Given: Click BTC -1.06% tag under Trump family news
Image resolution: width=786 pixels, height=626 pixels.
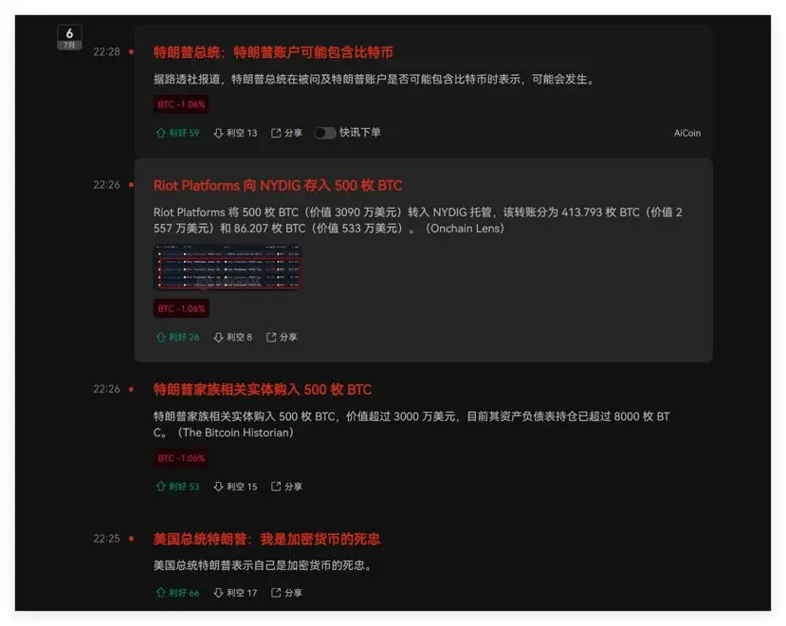Looking at the screenshot, I should (181, 458).
